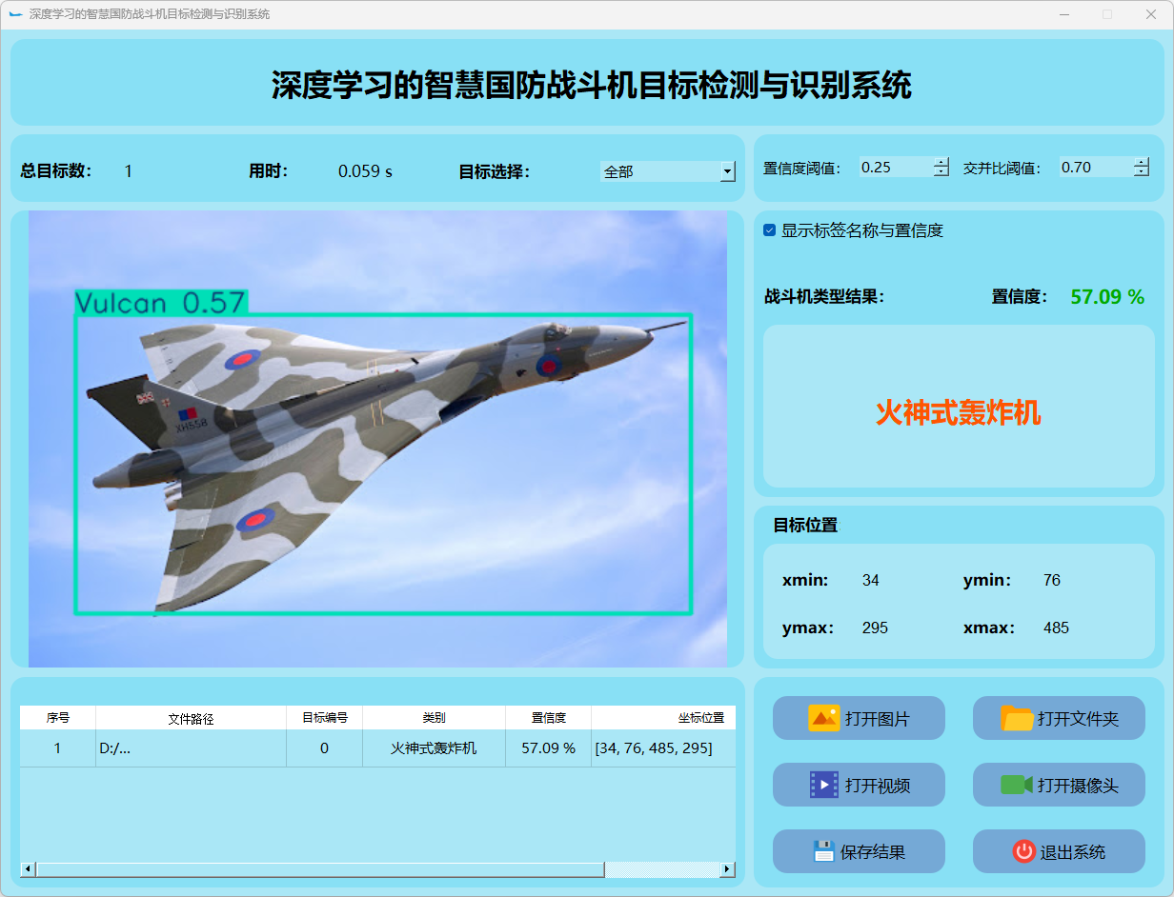Select the cell [34, 76, 485, 295]
1174x897 pixels.
click(663, 748)
